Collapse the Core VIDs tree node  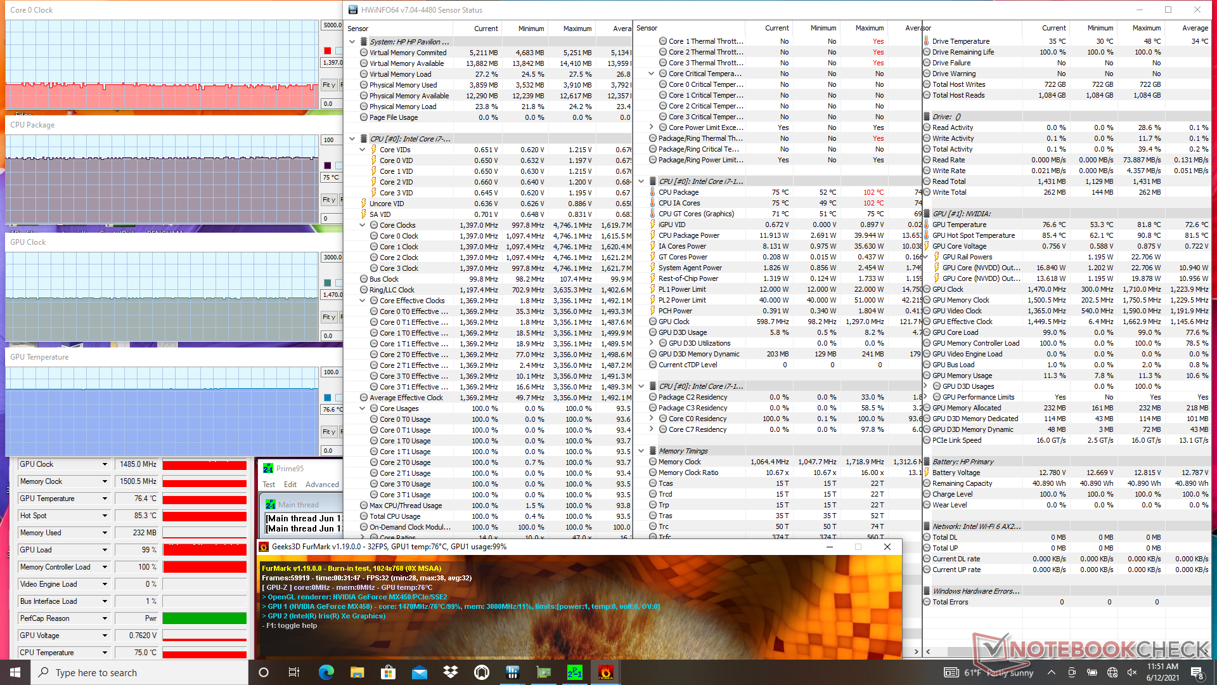click(x=363, y=150)
